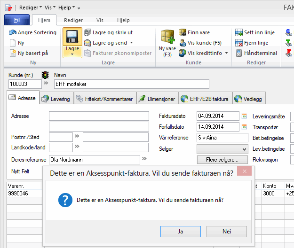Close the Aksesspunkt-faktura dialog
The height and width of the screenshot is (248, 294).
click(x=244, y=172)
